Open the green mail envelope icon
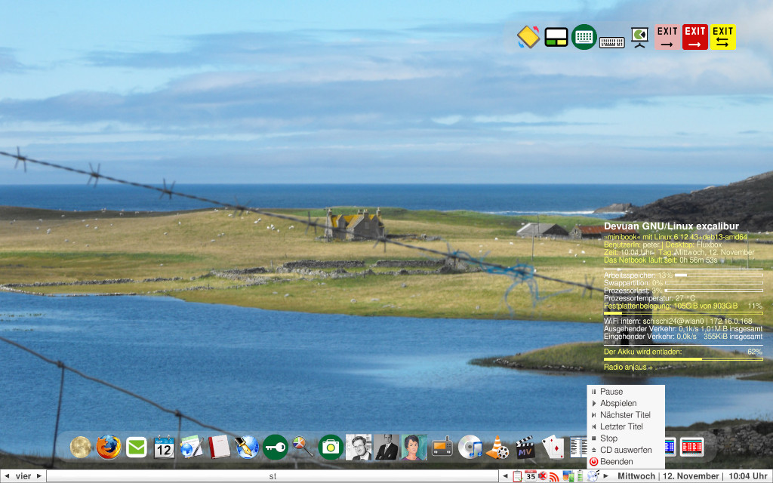Viewport: 773px width, 483px height. coord(137,448)
